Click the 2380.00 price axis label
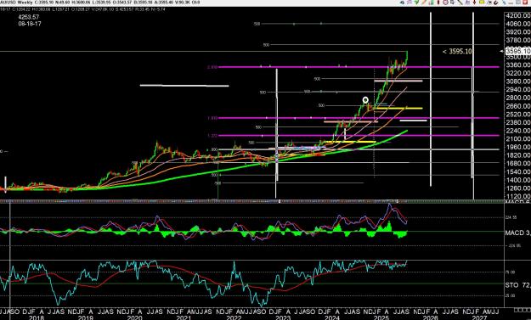The width and height of the screenshot is (531, 320). [517, 122]
